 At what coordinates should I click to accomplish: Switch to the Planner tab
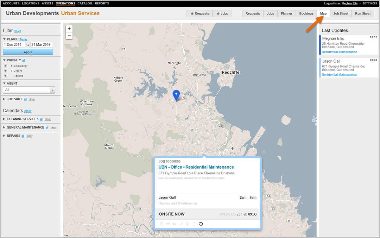pyautogui.click(x=287, y=14)
